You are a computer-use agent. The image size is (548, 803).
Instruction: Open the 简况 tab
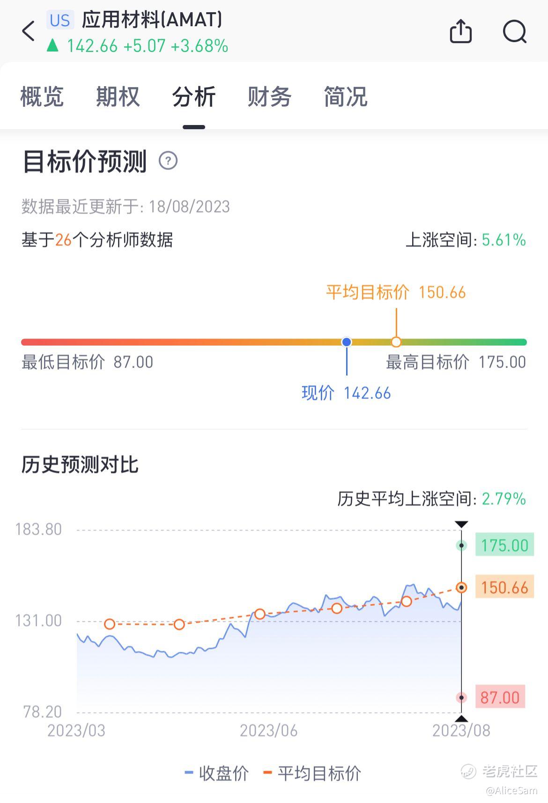[x=346, y=97]
